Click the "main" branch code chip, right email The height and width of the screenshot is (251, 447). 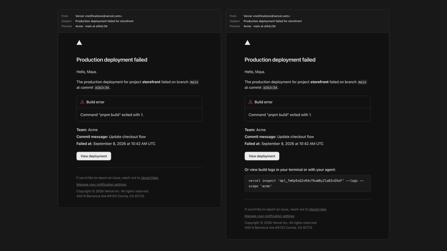362,82
